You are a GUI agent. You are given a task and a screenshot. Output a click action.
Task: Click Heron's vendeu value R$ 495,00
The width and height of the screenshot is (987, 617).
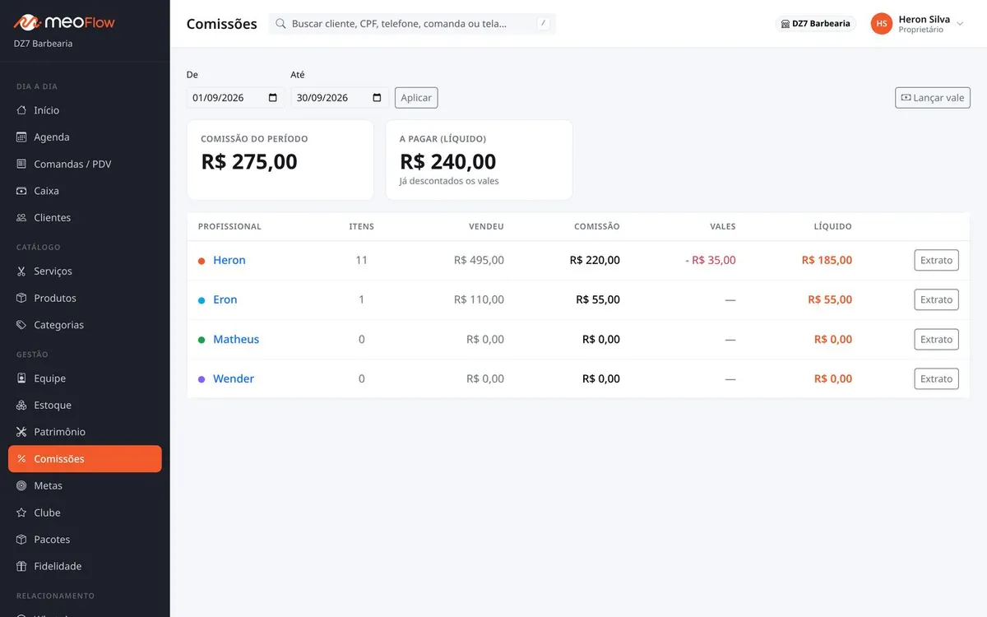(479, 260)
